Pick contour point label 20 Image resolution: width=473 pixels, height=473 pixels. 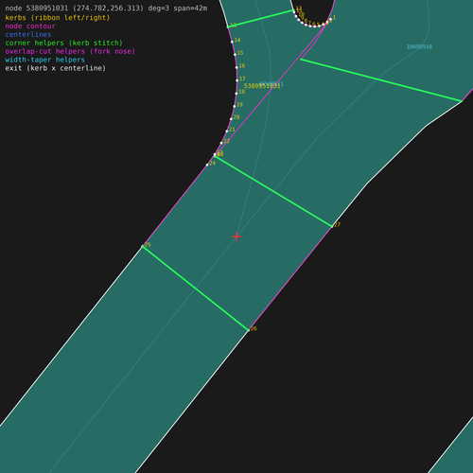coord(236,117)
